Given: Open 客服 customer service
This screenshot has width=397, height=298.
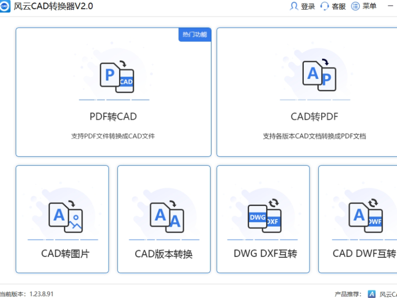Looking at the screenshot, I should coord(339,6).
